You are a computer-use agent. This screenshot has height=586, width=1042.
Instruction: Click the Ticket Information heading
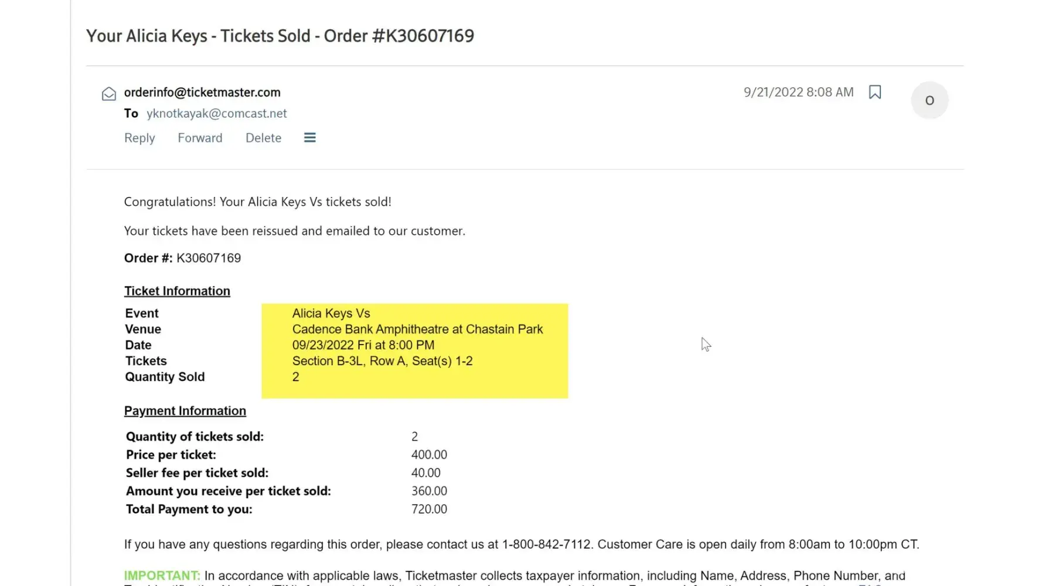coord(177,291)
